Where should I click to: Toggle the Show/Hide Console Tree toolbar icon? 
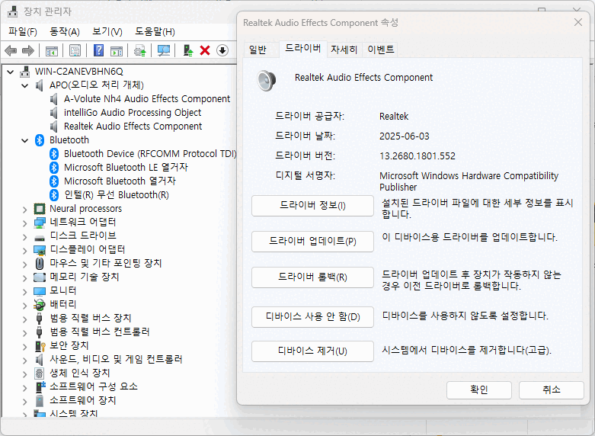[51, 50]
